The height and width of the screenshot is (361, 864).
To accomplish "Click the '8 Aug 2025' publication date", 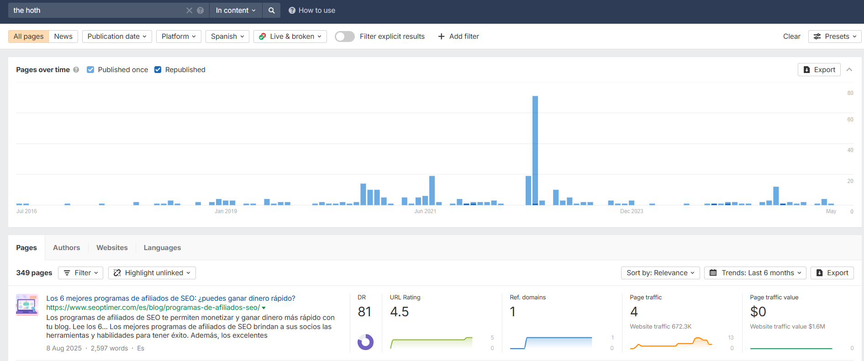I will coord(64,348).
